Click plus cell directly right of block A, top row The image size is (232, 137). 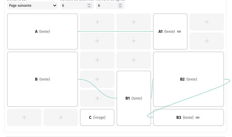click(x=97, y=22)
